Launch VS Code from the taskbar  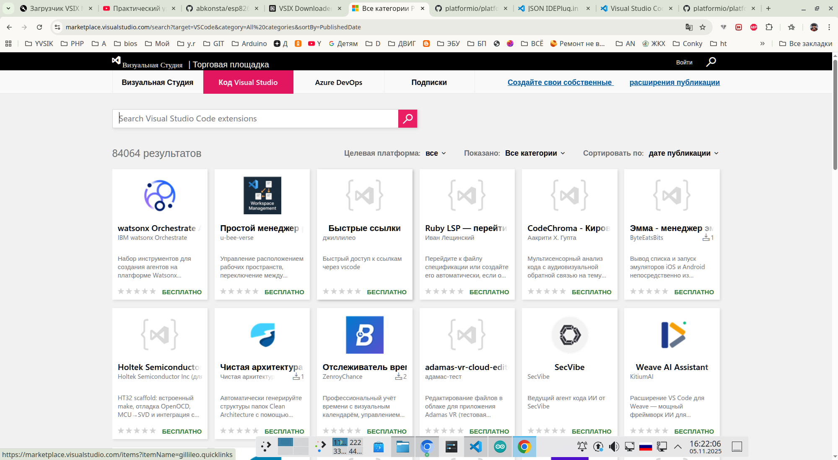coord(475,447)
